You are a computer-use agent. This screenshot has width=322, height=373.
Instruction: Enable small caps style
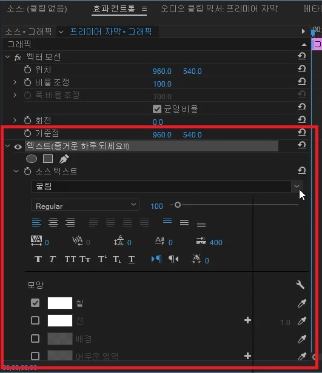click(85, 259)
